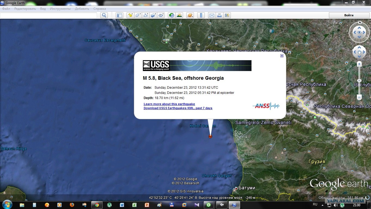
Task: Click the Грузия country label
Action: click(x=317, y=162)
